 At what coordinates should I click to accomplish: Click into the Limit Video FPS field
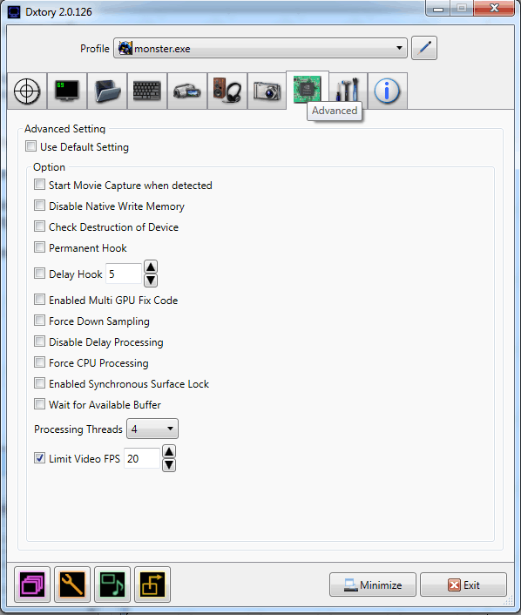(142, 458)
